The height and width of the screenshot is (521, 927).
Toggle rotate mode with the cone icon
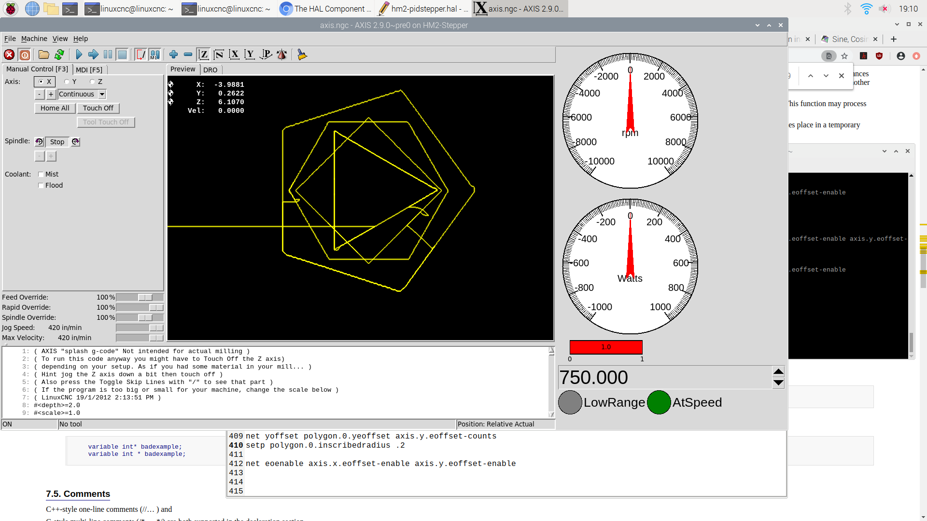click(282, 55)
